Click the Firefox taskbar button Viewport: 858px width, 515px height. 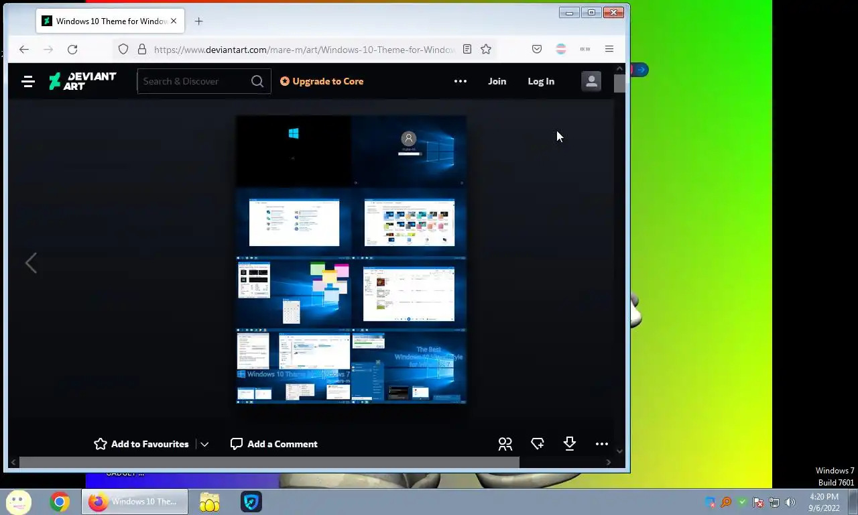(135, 502)
